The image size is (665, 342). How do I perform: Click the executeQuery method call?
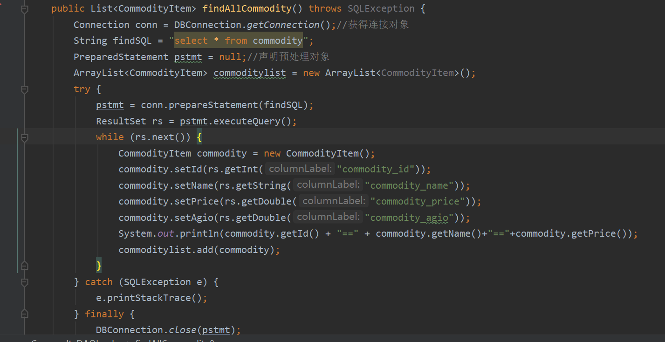tap(247, 121)
